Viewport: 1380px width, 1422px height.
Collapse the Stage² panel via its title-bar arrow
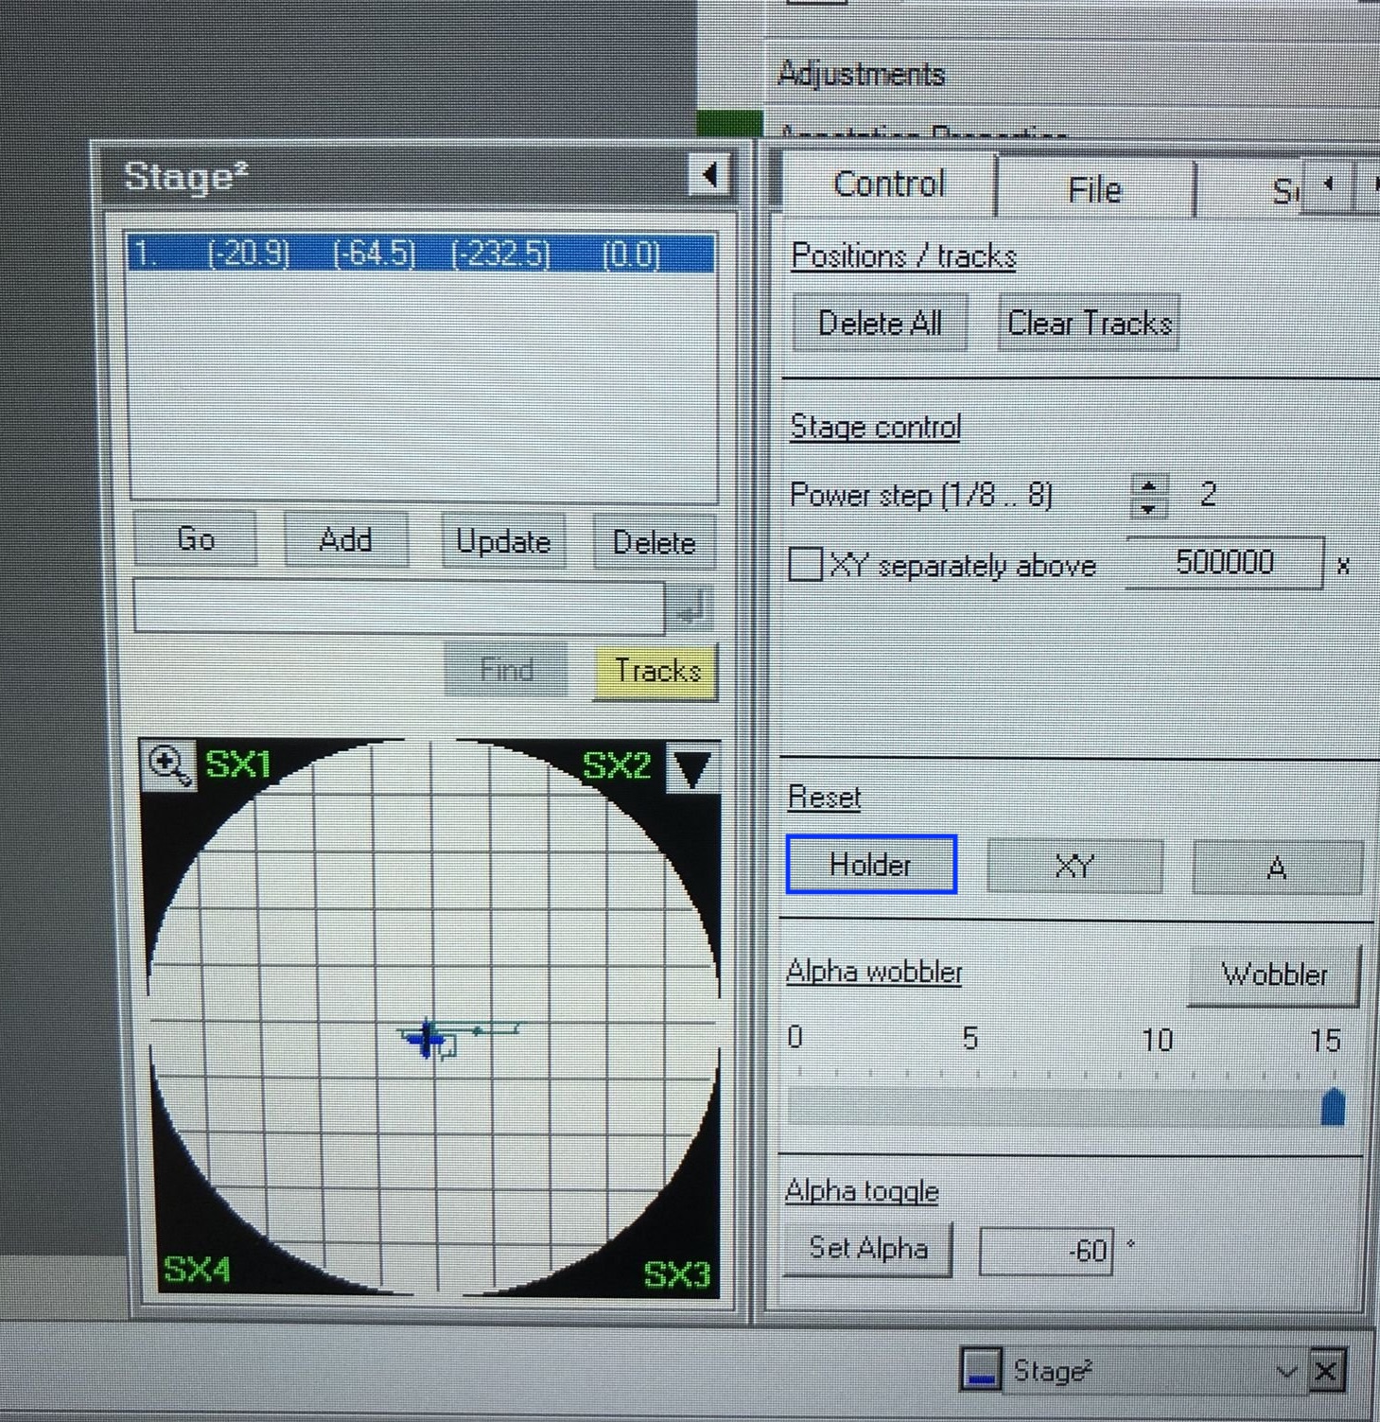[x=709, y=174]
